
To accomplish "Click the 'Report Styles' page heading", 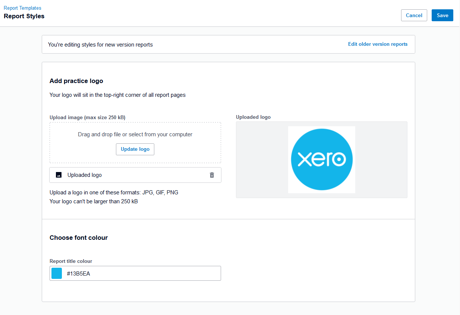I will coord(24,16).
